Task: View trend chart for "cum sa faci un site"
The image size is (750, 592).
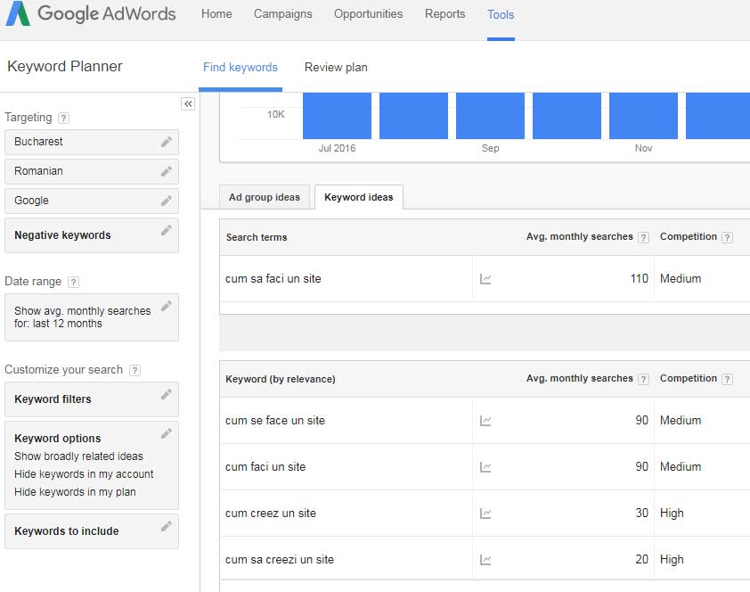Action: click(485, 278)
